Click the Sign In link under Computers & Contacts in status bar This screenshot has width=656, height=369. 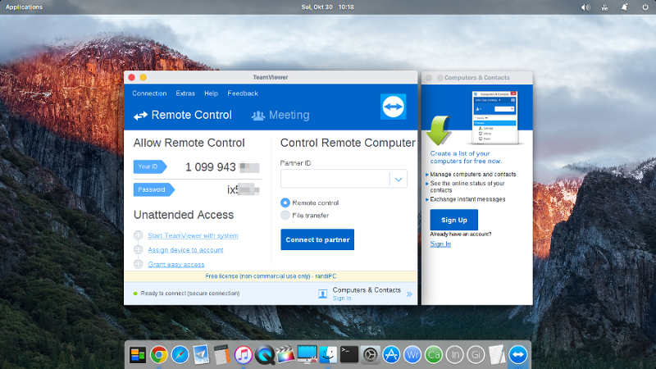[x=342, y=298]
